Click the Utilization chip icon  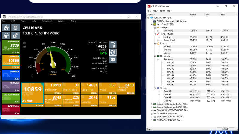158,56
